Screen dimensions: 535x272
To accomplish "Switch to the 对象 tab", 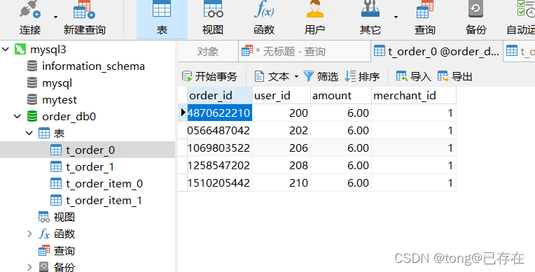I will [x=208, y=52].
